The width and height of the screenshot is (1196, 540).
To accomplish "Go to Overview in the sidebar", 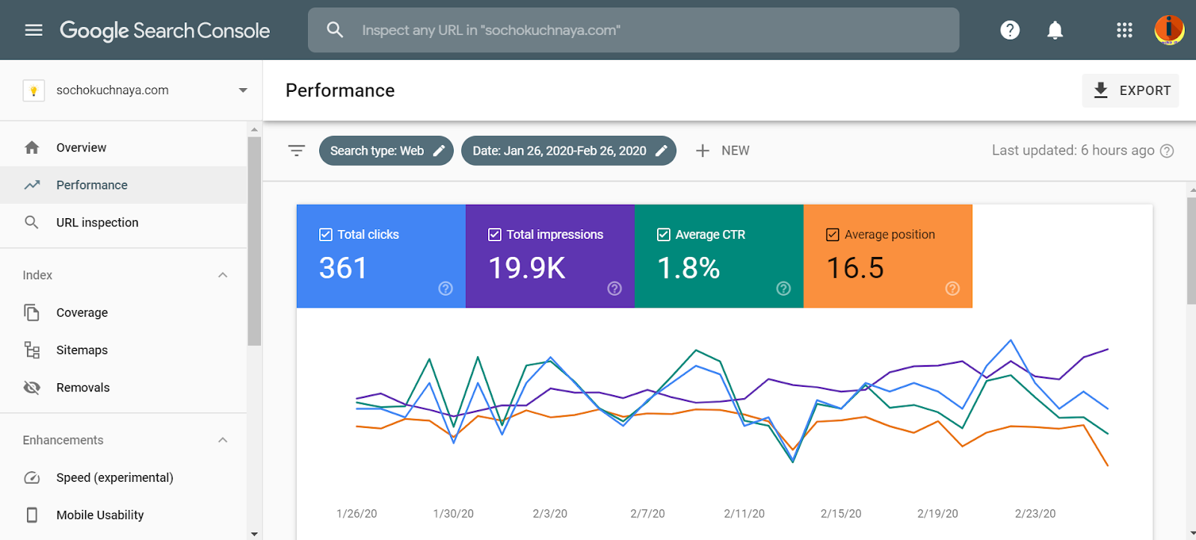I will tap(81, 148).
